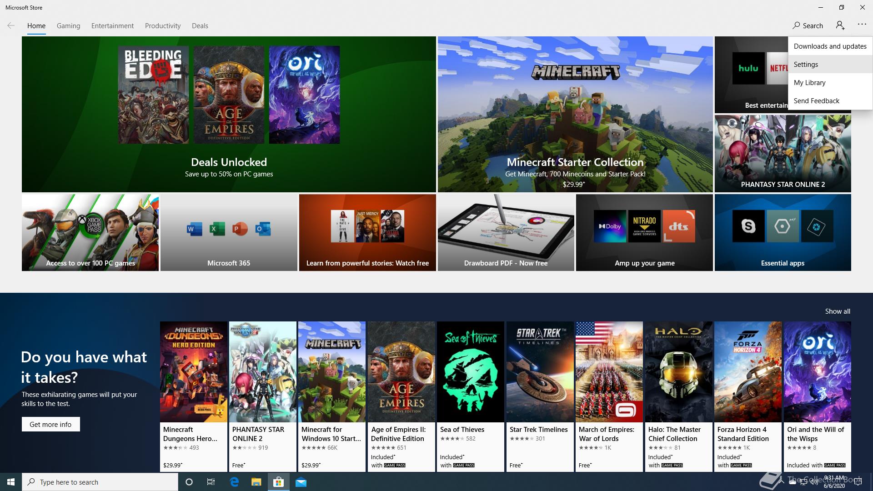Screen dimensions: 873x491
Task: Click the three-dot See more icon
Action: coord(862,25)
